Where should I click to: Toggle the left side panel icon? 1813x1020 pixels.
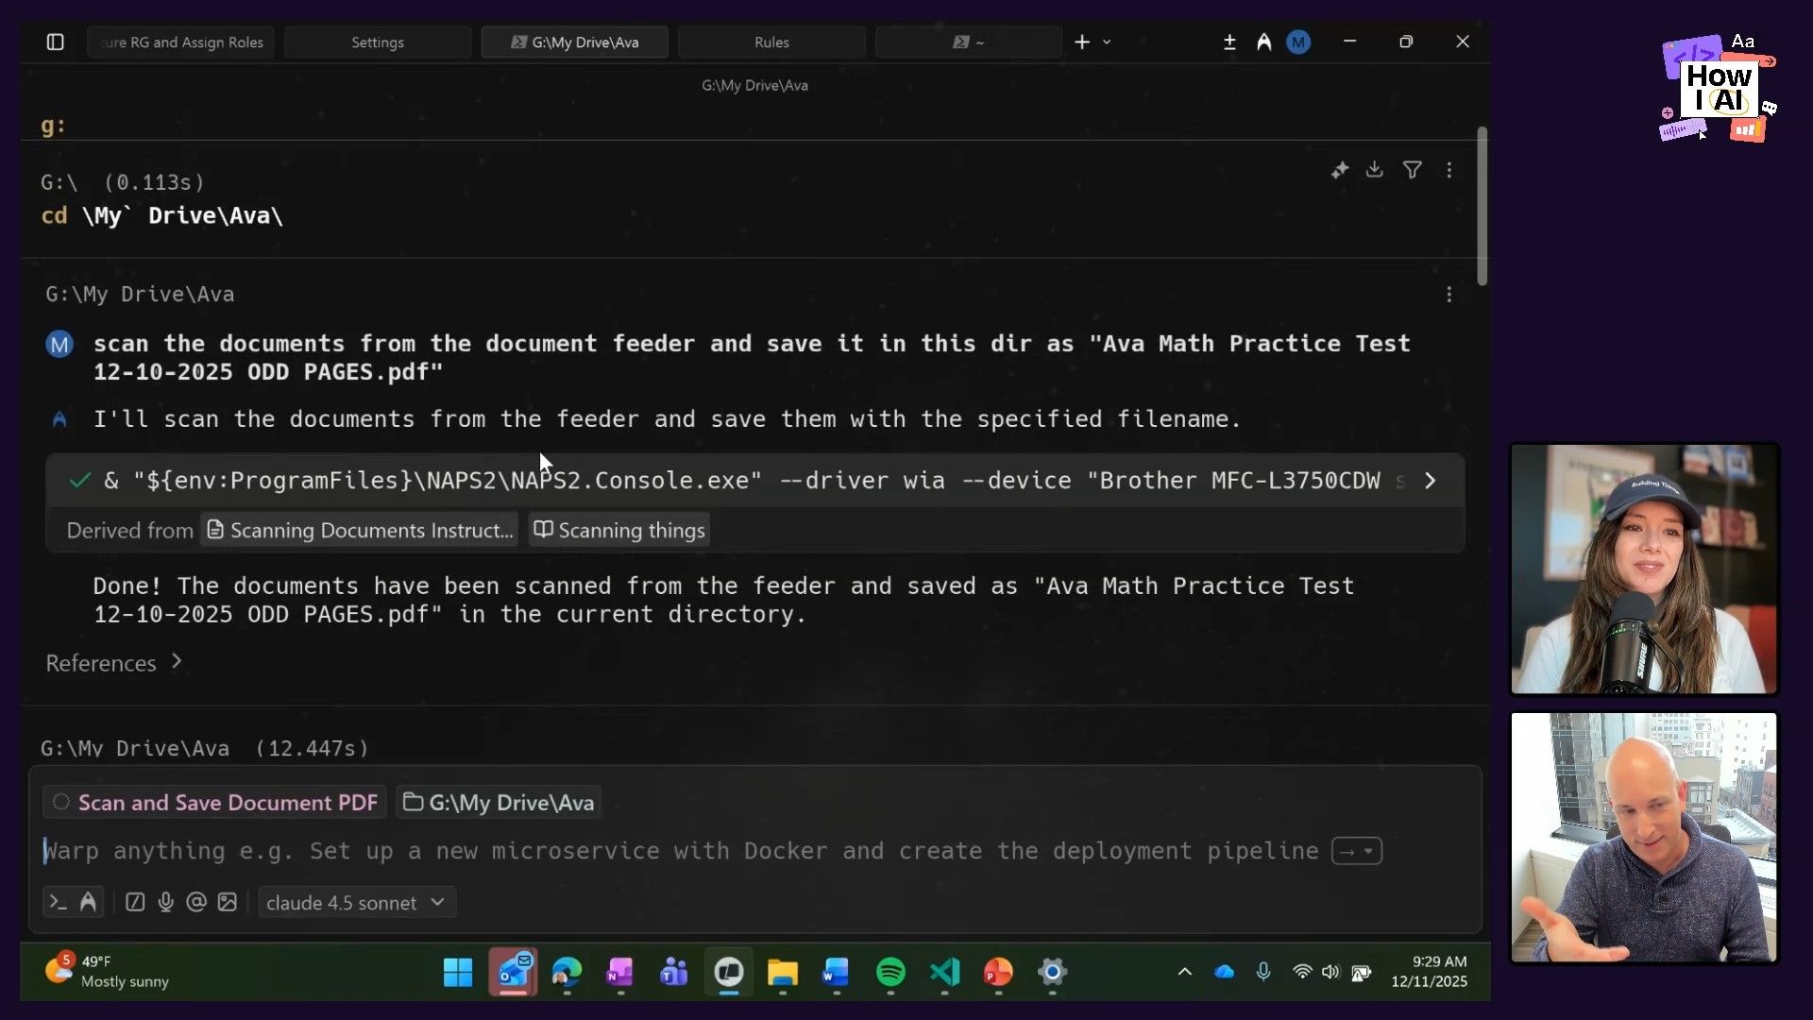pos(55,42)
